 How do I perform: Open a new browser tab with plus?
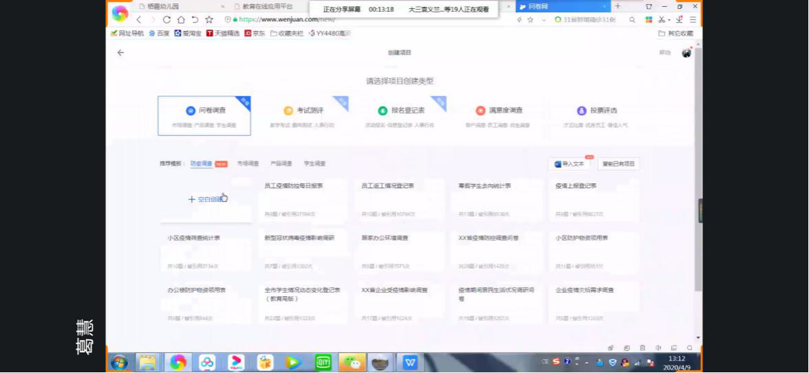point(618,6)
